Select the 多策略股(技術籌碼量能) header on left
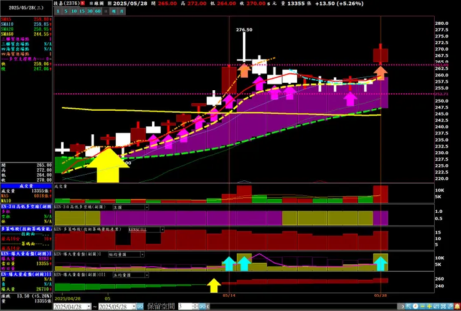Viewport: 461px width, 311px height. (x=26, y=228)
